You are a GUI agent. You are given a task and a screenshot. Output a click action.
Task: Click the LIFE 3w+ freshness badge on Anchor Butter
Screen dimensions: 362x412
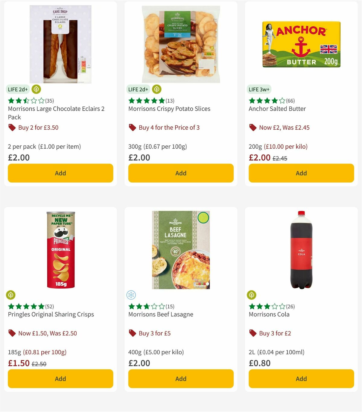click(x=259, y=89)
